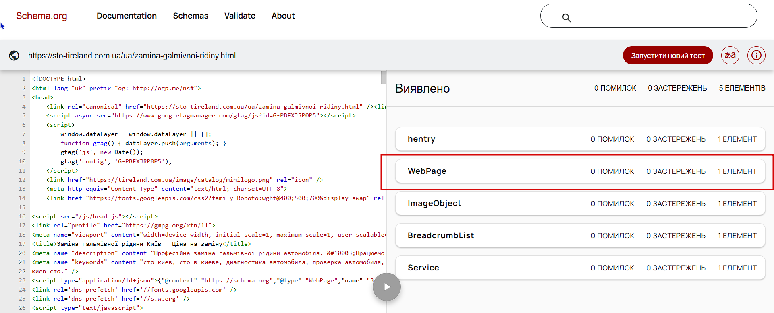Screen dimensions: 774x313
Task: Open the language selector icon
Action: tap(730, 56)
